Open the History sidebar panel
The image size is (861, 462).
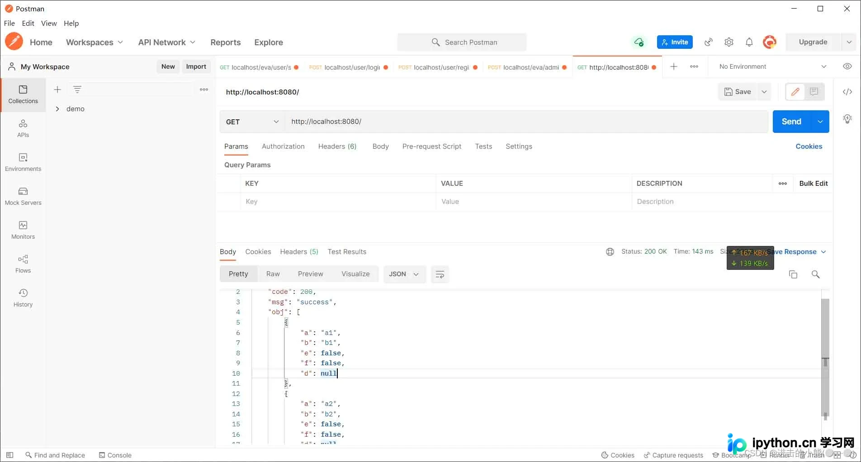tap(23, 298)
